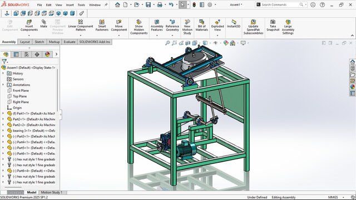
Task: Open Assembly Features tool
Action: (157, 26)
